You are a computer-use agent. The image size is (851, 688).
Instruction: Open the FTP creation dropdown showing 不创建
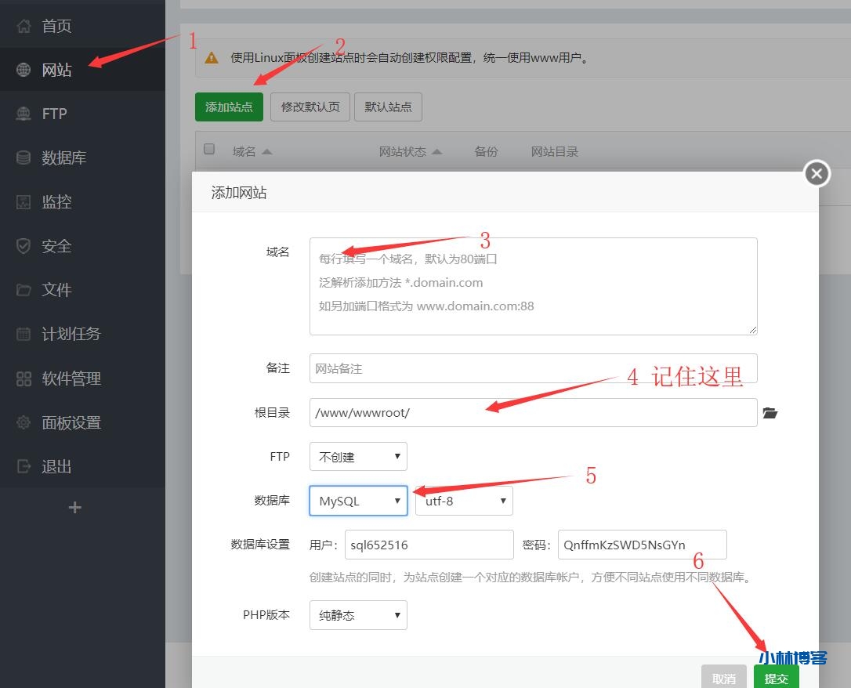tap(358, 456)
